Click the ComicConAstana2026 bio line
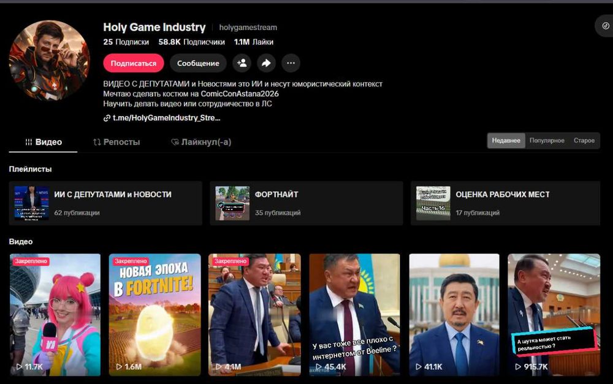 [x=191, y=94]
